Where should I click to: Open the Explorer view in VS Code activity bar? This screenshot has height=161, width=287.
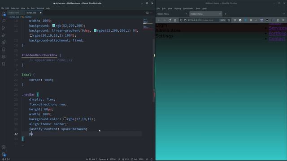click(4, 14)
